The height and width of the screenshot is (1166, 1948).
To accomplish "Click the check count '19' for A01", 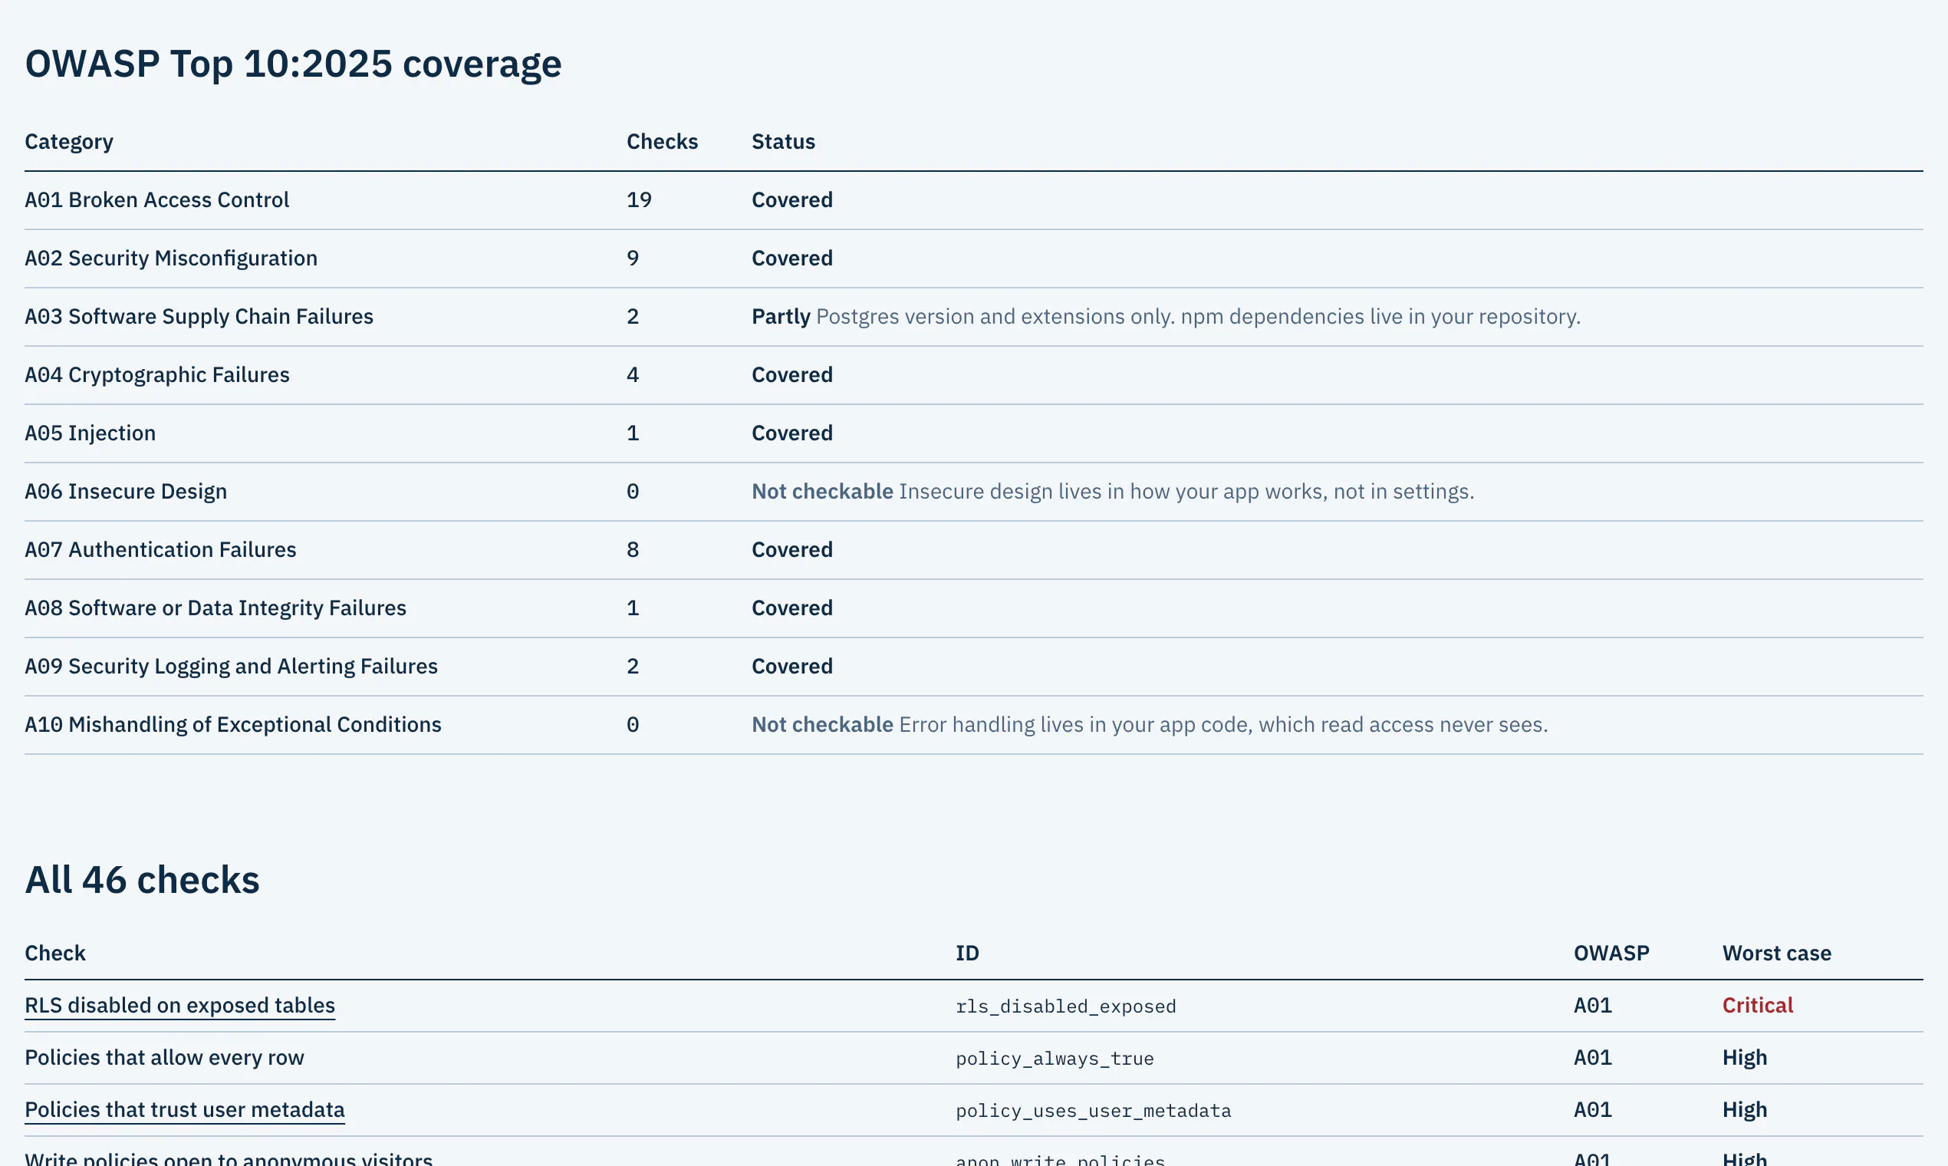I will 639,199.
